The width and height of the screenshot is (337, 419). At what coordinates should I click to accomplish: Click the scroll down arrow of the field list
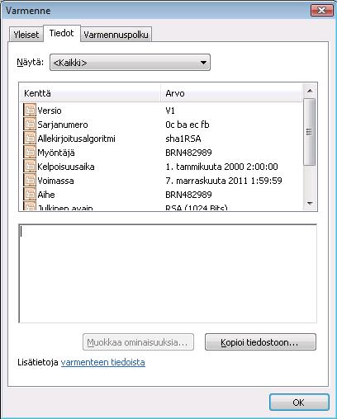tap(310, 204)
